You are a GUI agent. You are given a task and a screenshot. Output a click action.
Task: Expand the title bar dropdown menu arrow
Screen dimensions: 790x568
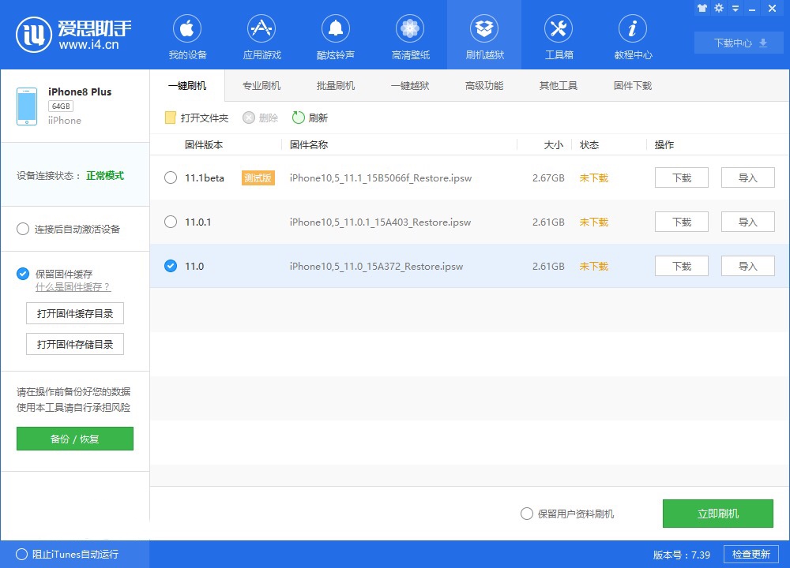(736, 8)
